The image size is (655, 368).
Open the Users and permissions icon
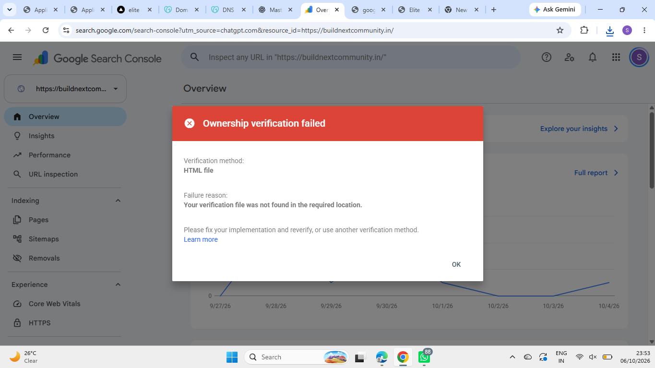570,58
